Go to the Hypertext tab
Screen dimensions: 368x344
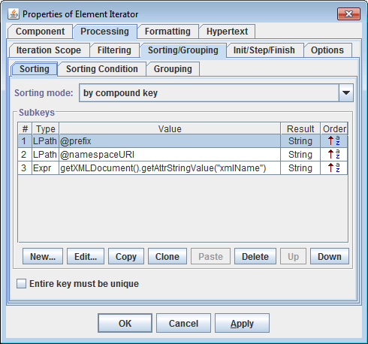pyautogui.click(x=227, y=32)
